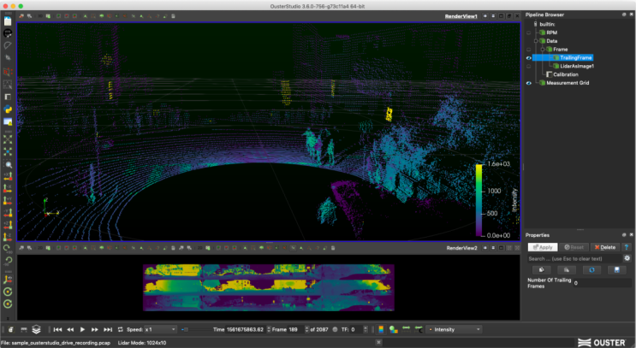Click the blue reload properties icon button
636x348 pixels.
tap(591, 270)
